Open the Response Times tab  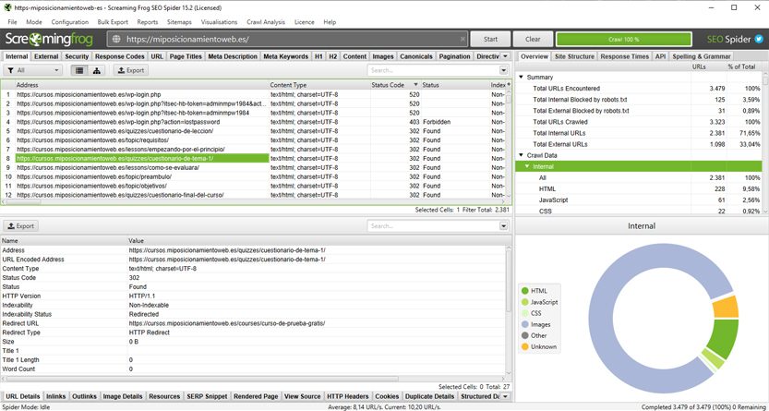(625, 56)
